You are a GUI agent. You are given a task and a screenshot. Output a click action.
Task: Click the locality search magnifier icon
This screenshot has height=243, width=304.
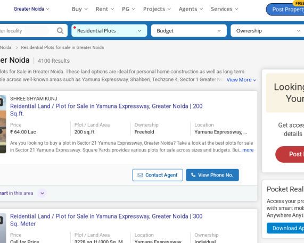60,31
